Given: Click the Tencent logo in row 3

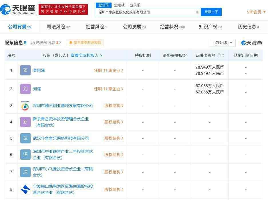Looking at the screenshot, I should click(x=25, y=106).
